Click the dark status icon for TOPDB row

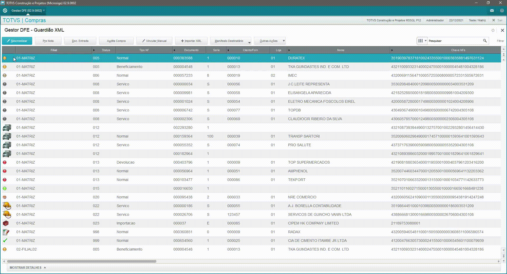click(x=4, y=110)
